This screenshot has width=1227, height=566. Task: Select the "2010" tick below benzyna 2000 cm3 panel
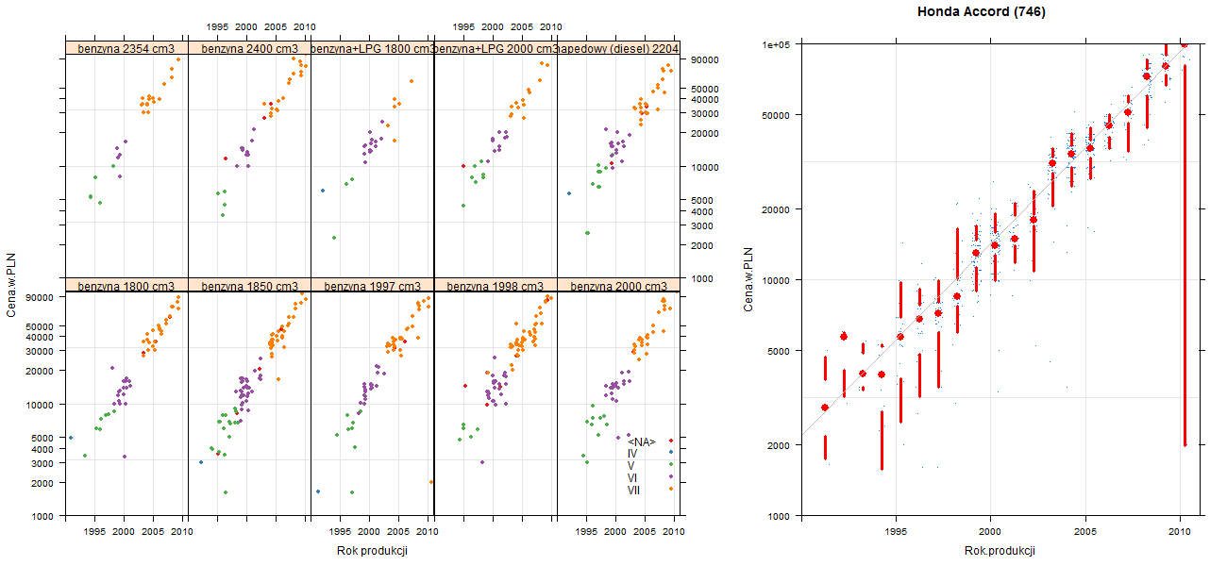pos(674,532)
